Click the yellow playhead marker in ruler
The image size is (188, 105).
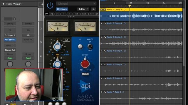point(130,6)
